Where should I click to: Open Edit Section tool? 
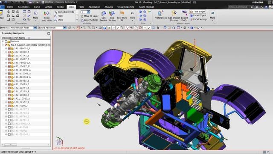(103, 16)
